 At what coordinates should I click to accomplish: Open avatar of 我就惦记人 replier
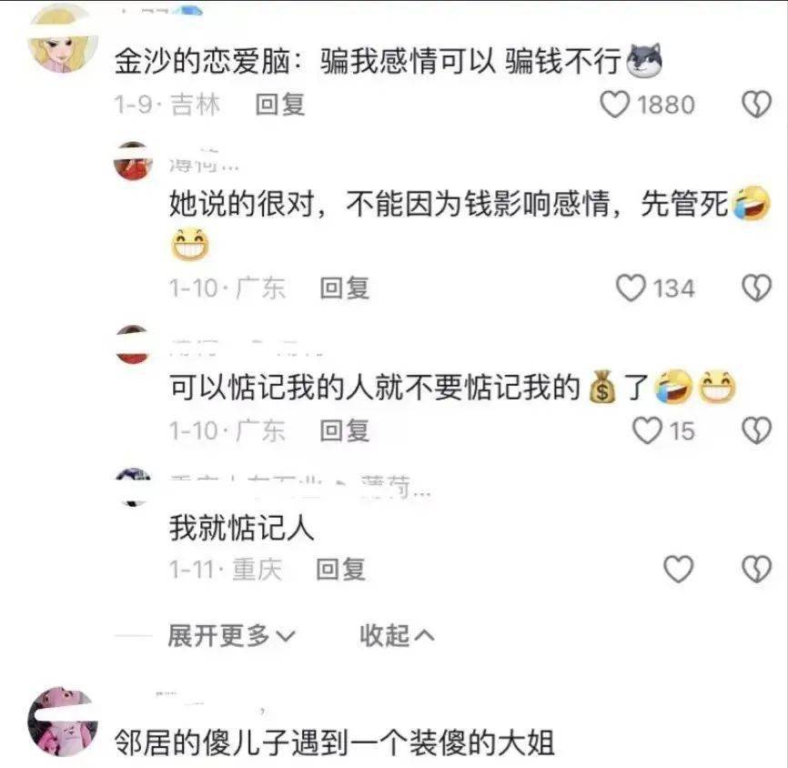tap(133, 487)
